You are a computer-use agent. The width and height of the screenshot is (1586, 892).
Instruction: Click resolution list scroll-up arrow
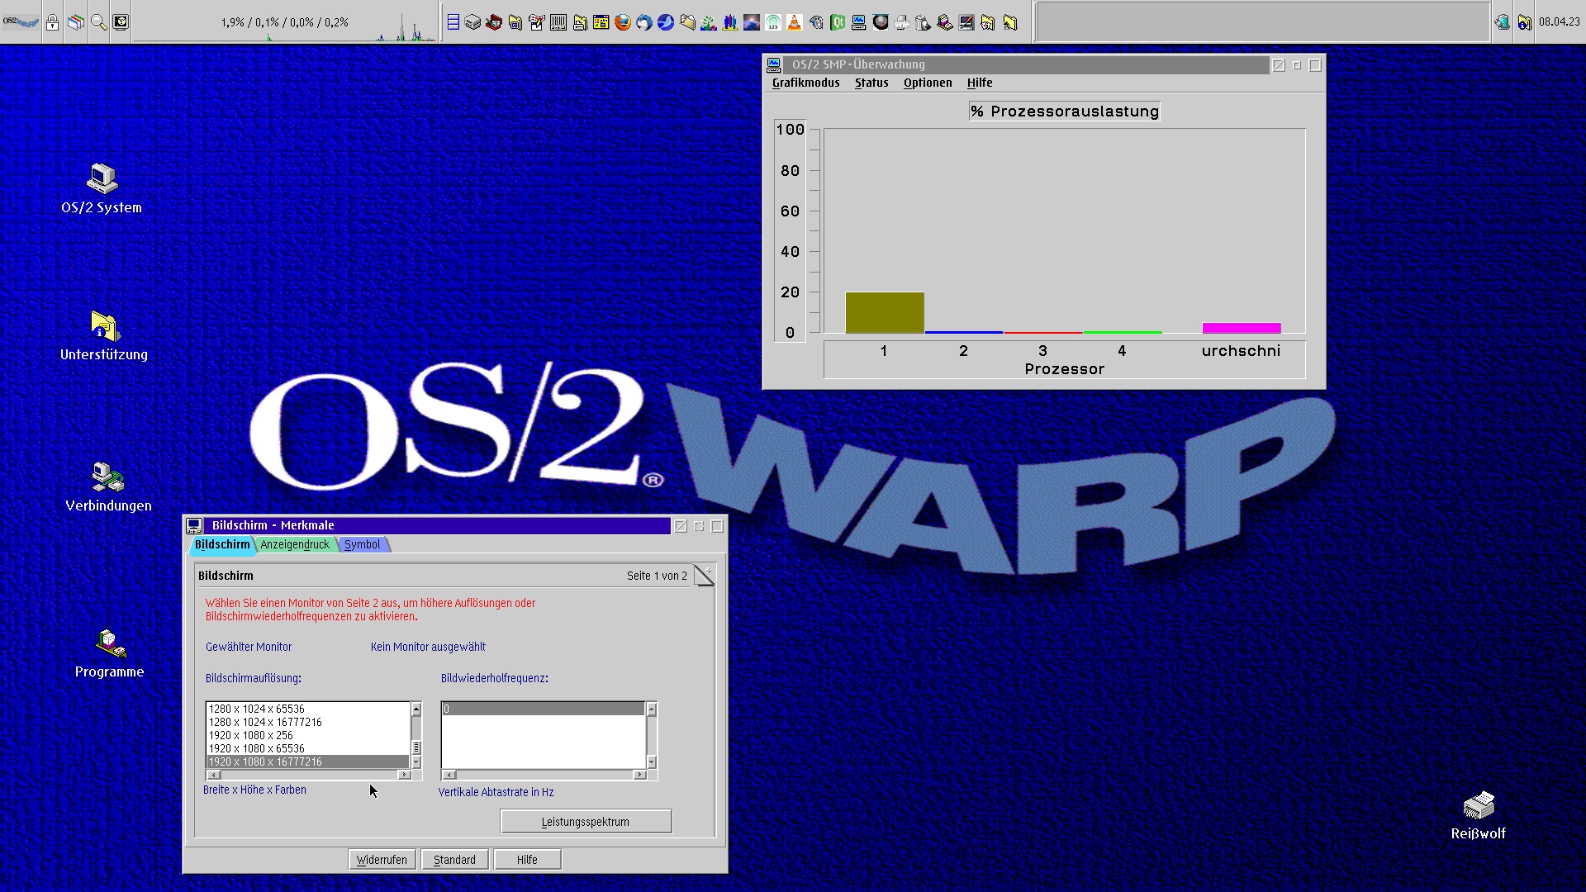click(x=416, y=709)
